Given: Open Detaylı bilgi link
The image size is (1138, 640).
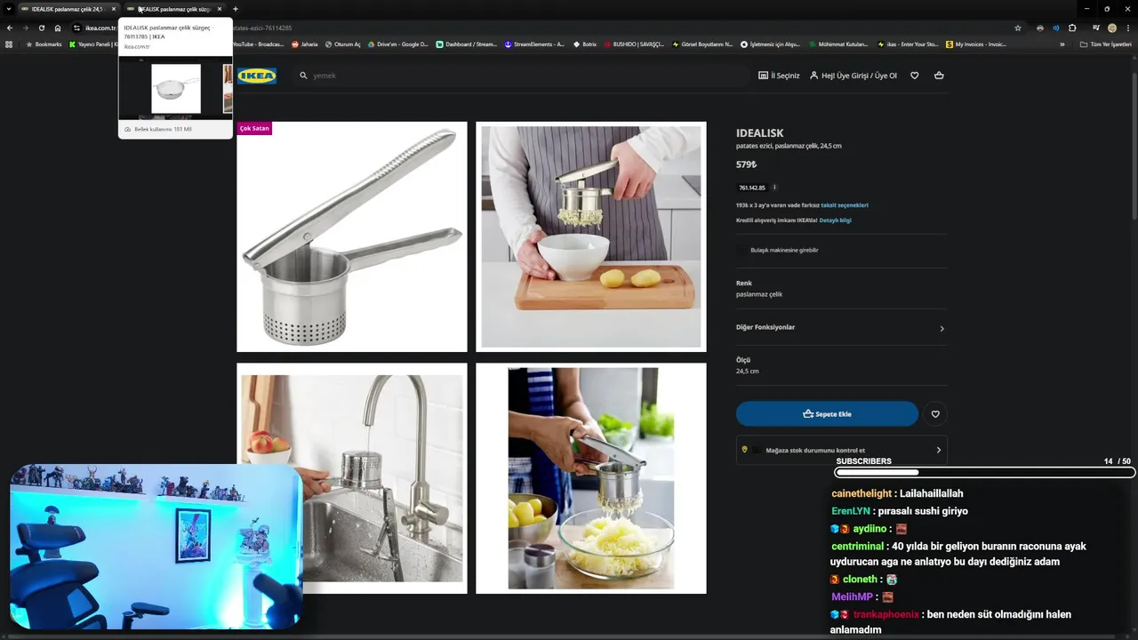Looking at the screenshot, I should tap(835, 220).
